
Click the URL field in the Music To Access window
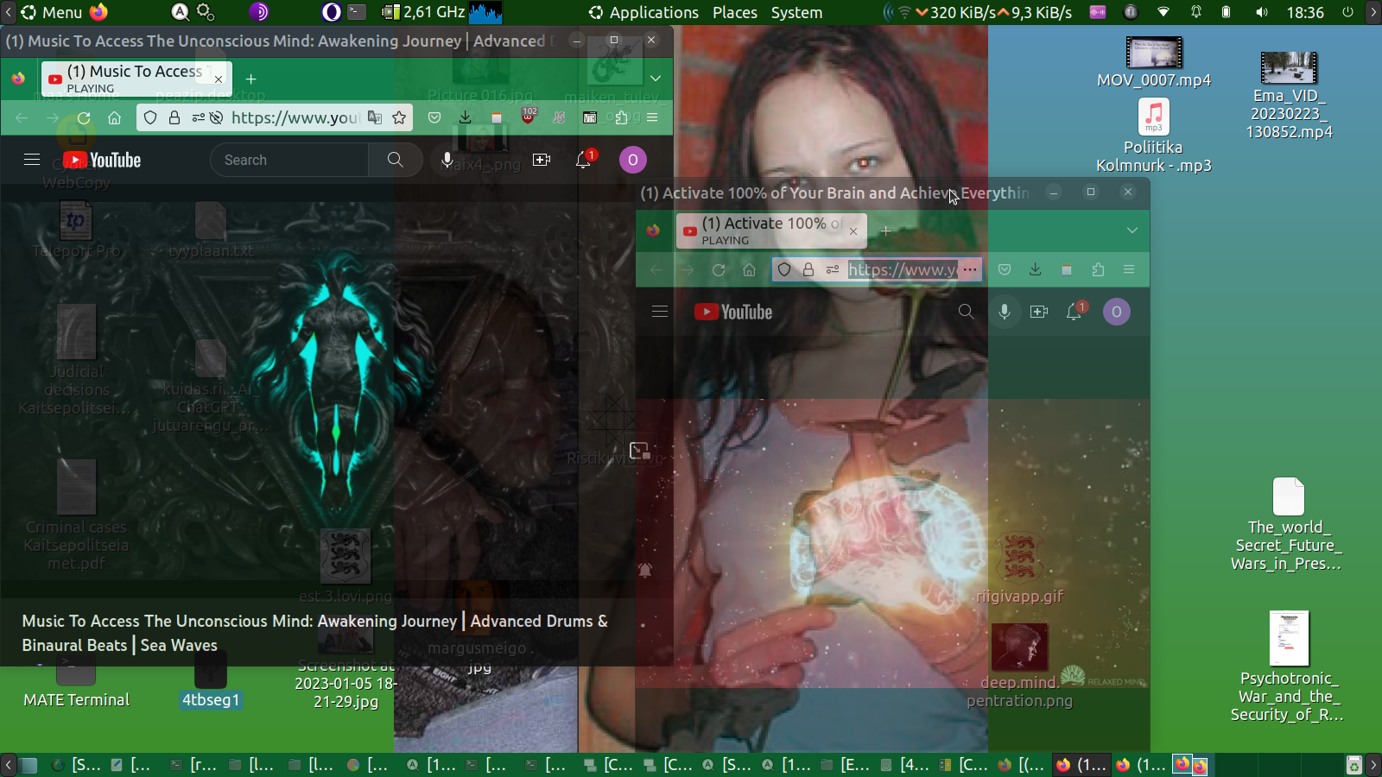[x=295, y=117]
